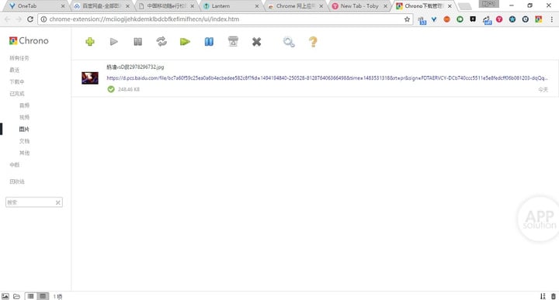This screenshot has height=300, width=559.
Task: Add a new download with the green plus icon
Action: (x=90, y=42)
